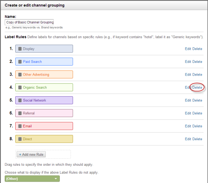Edit the Other Advertising rule
The height and width of the screenshot is (183, 208).
(x=188, y=75)
